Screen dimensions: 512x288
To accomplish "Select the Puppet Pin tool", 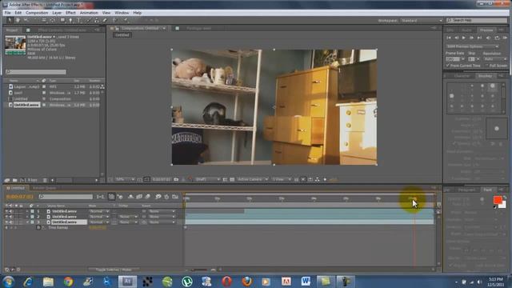I will (x=126, y=20).
